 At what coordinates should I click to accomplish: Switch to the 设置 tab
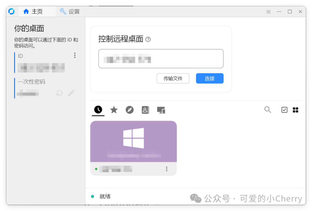point(69,12)
